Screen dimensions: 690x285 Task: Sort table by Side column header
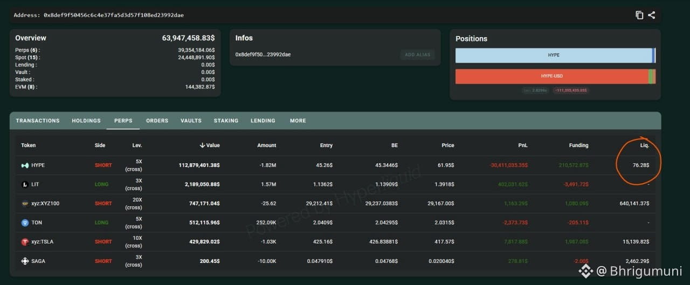tap(100, 145)
